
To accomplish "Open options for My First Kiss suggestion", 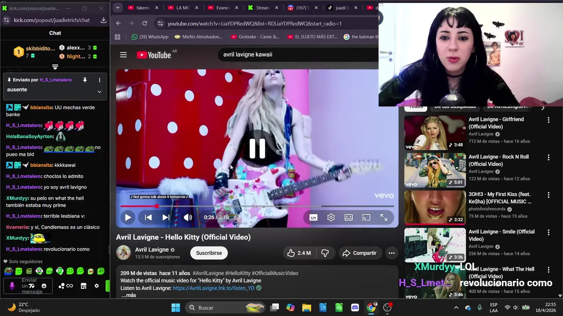I will (x=548, y=195).
